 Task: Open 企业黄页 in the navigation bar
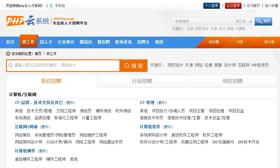click(66, 42)
